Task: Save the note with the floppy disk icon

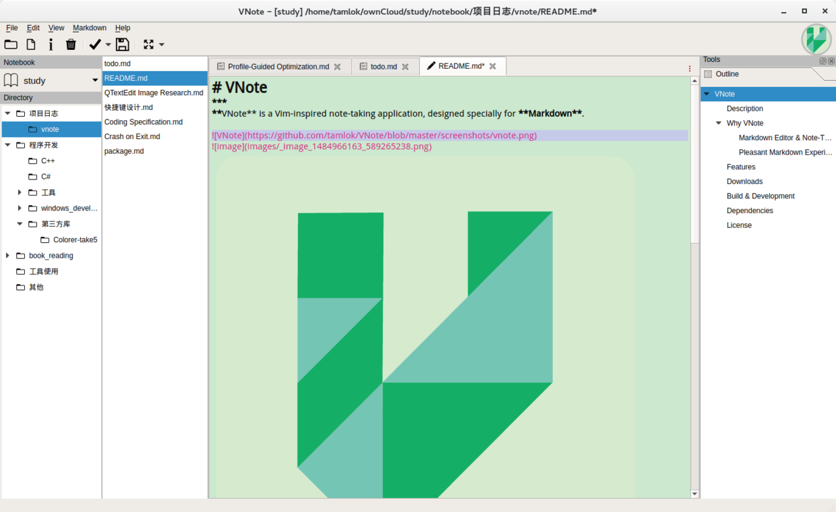Action: click(x=122, y=44)
